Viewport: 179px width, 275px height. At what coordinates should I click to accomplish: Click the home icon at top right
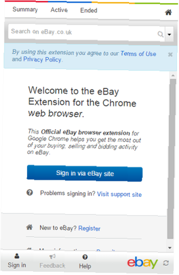tap(168, 12)
